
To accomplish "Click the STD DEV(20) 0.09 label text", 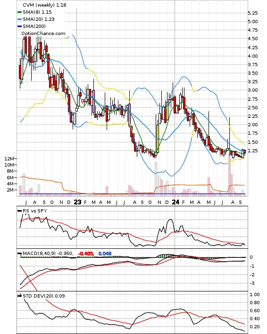I will 44,296.
